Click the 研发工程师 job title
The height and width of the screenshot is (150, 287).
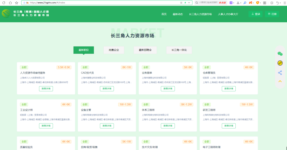[x=209, y=110]
